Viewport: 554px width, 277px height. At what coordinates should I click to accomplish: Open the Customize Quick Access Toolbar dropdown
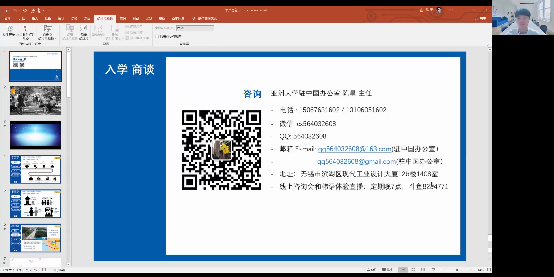pyautogui.click(x=50, y=11)
